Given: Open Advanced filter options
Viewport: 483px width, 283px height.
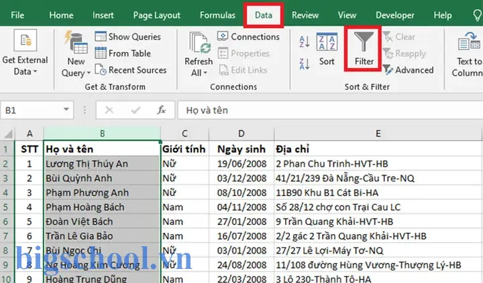Looking at the screenshot, I should point(408,70).
